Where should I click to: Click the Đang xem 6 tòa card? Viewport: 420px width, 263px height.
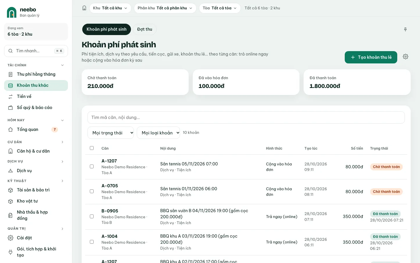click(36, 32)
